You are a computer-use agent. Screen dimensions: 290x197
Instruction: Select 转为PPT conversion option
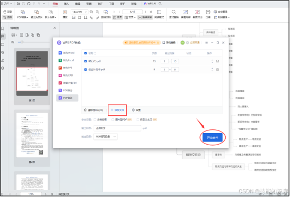(67, 68)
